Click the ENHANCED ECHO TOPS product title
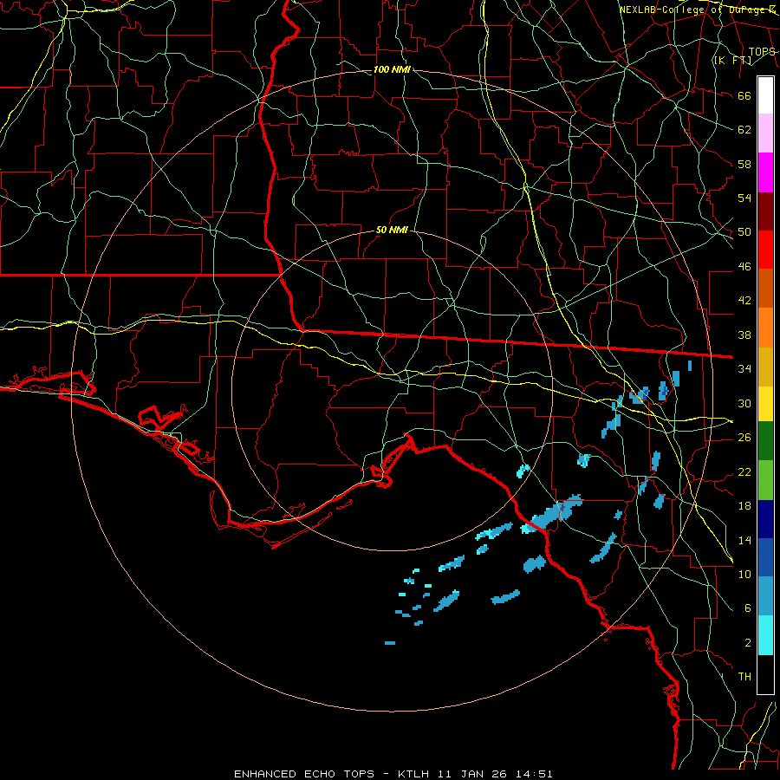The image size is (780, 780). (304, 774)
